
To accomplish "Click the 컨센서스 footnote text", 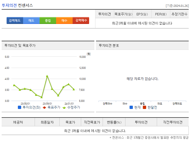I will (x=149, y=138).
